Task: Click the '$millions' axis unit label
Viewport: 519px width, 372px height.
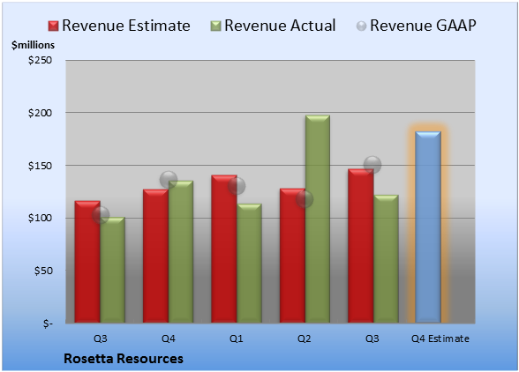Action: (34, 45)
